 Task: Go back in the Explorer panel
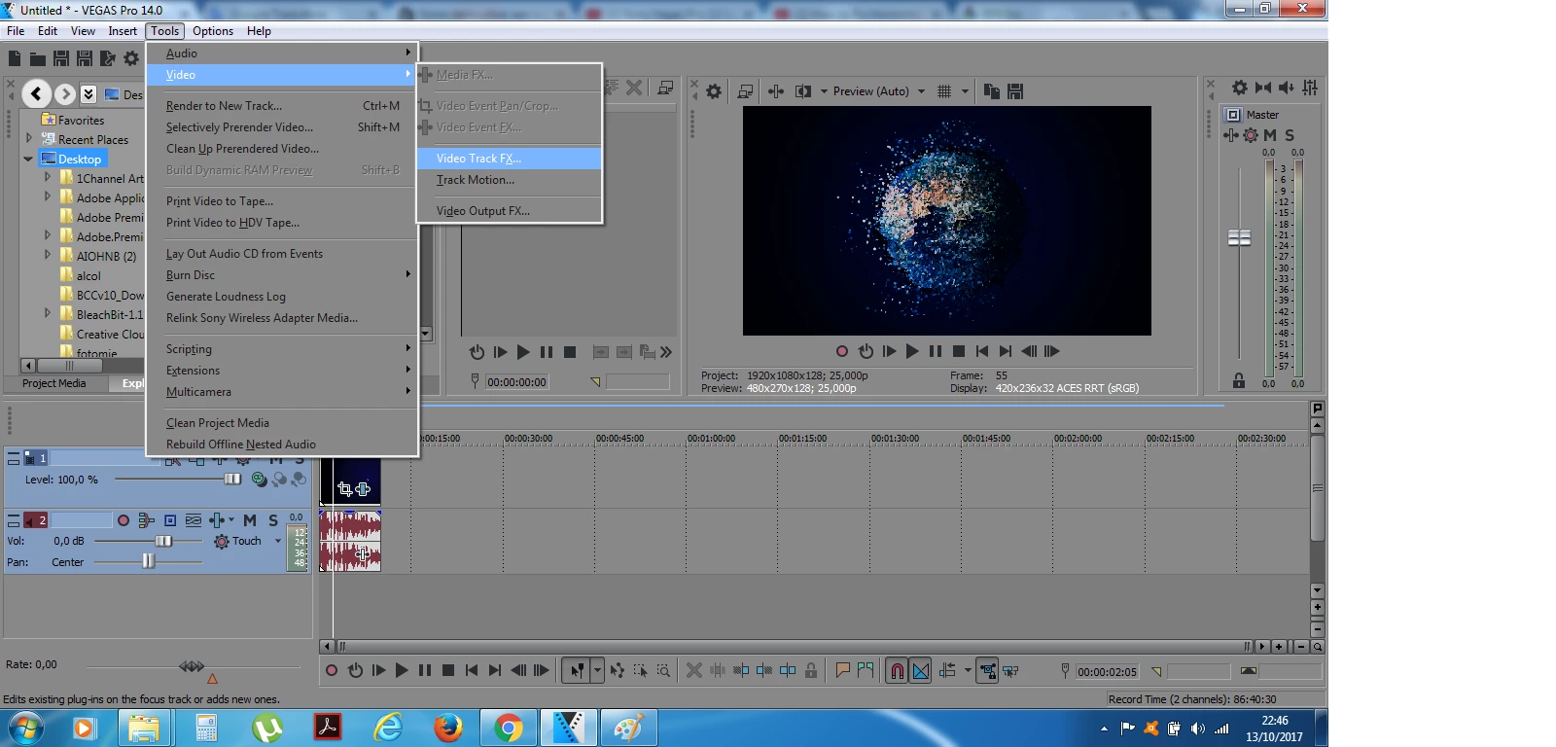point(36,93)
